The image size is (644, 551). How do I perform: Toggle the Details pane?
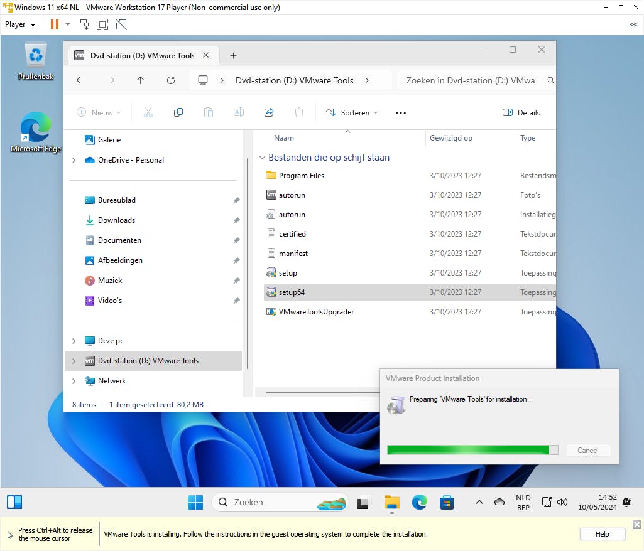[521, 112]
